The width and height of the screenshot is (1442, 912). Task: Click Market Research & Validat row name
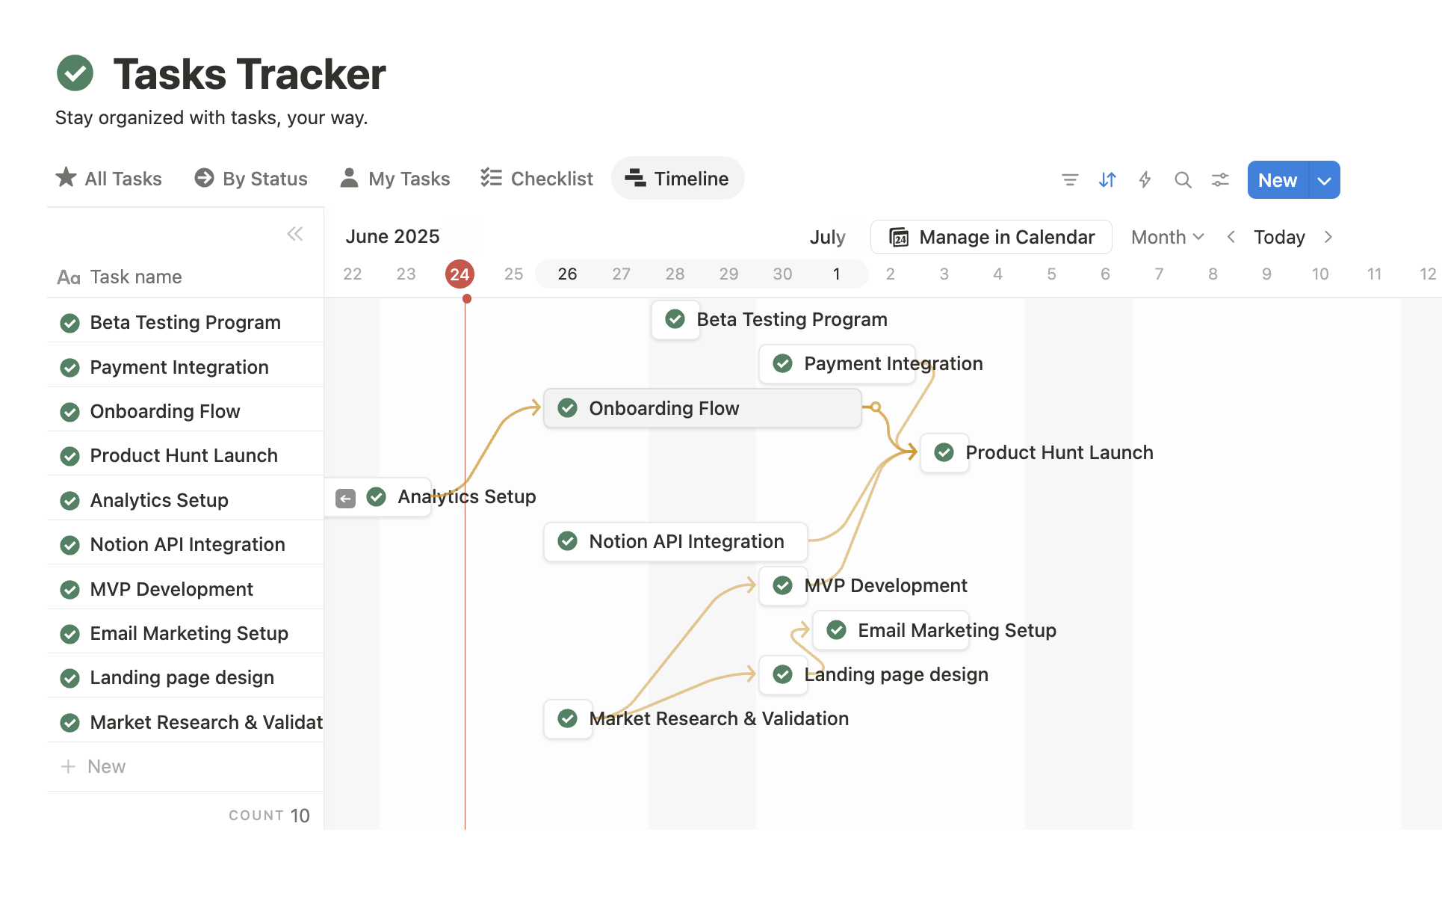point(206,723)
